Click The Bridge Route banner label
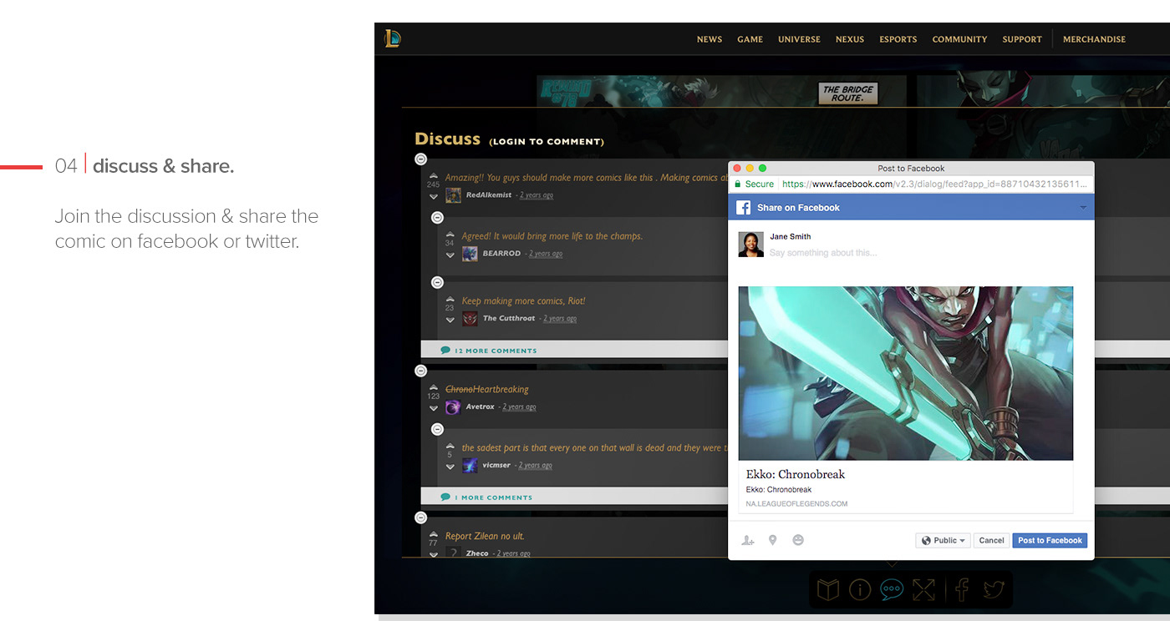The image size is (1170, 641). point(848,93)
